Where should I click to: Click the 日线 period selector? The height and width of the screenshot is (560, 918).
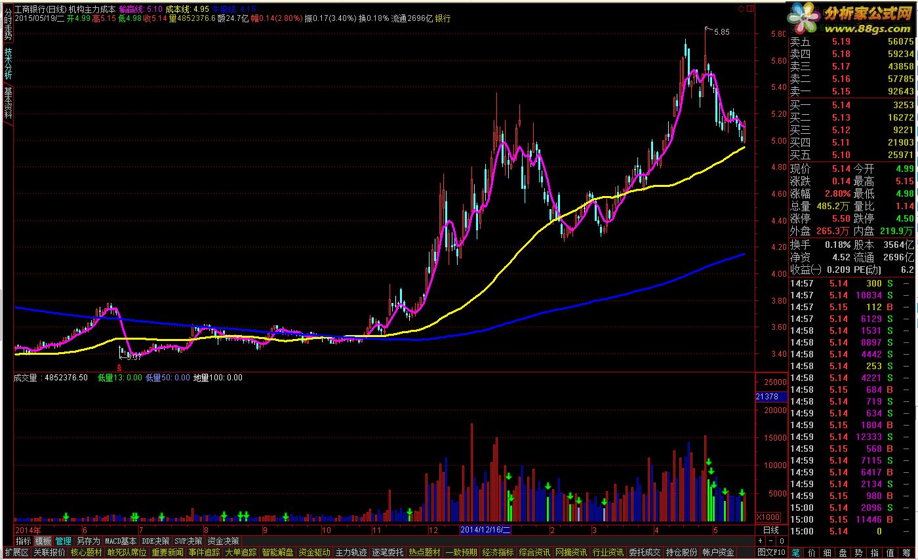771,530
